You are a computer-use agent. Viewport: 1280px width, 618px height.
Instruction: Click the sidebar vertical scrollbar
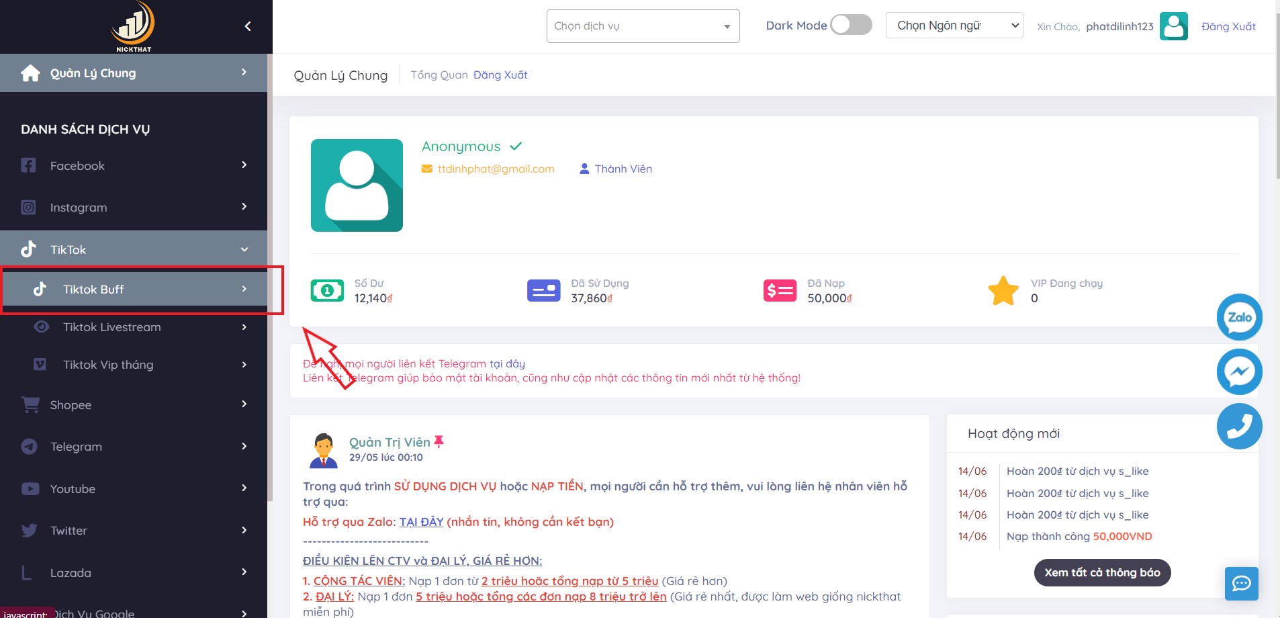point(270,277)
